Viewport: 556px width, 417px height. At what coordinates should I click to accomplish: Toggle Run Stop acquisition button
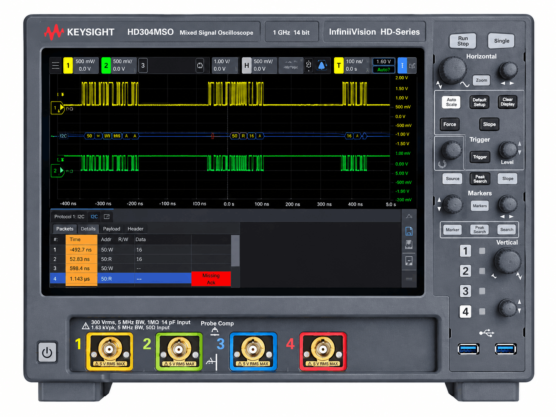463,41
